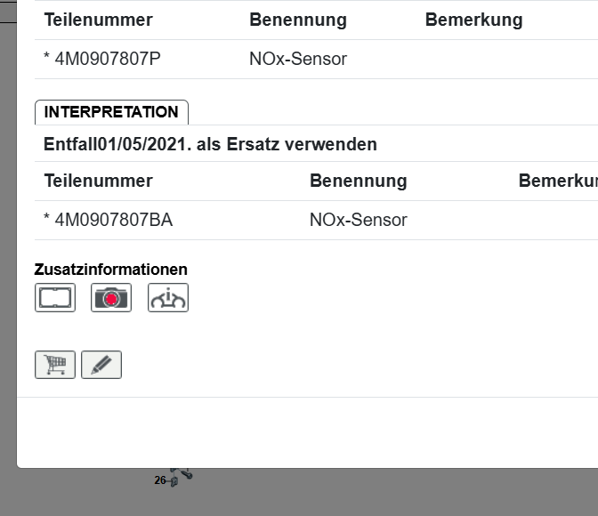Click the top Teilenummer column header
The height and width of the screenshot is (516, 598).
point(98,20)
